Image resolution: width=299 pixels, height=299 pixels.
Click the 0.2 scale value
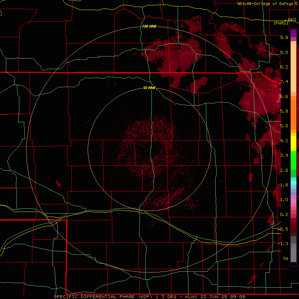284,215
